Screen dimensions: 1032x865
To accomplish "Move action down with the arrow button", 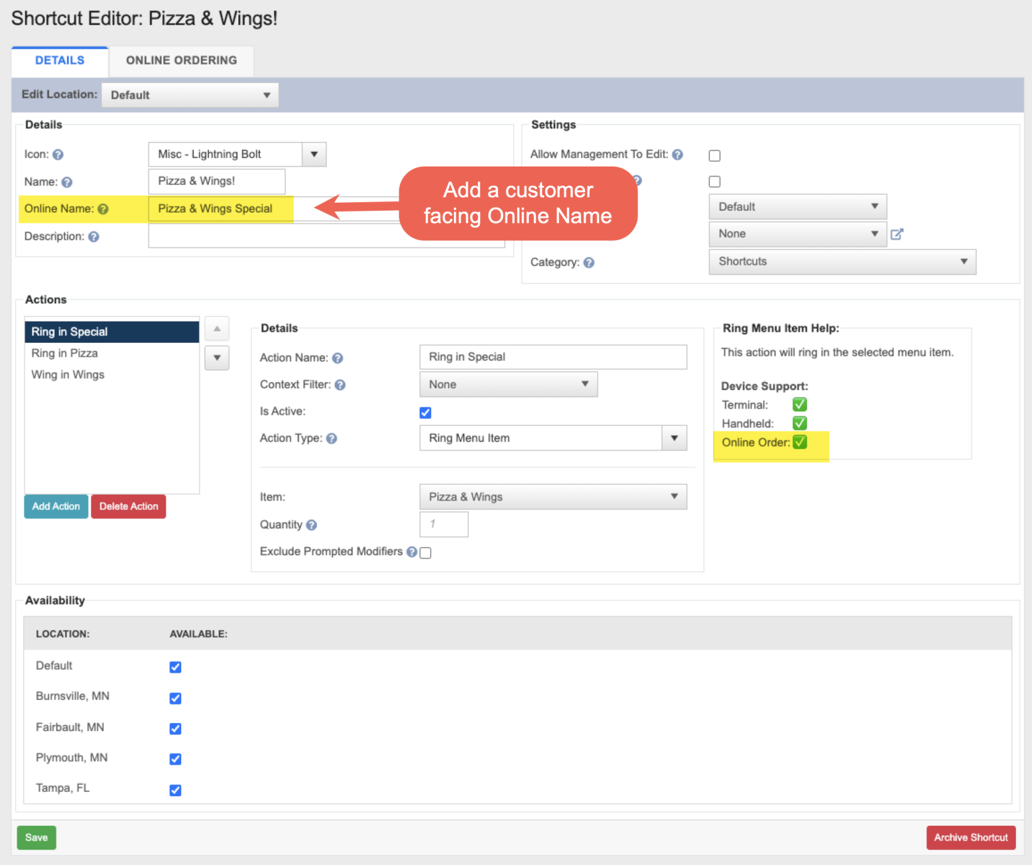I will click(217, 358).
